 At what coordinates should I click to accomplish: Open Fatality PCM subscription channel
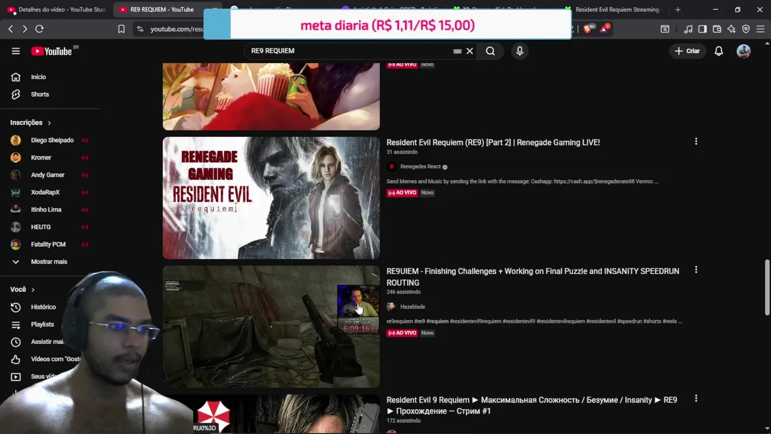pyautogui.click(x=51, y=245)
